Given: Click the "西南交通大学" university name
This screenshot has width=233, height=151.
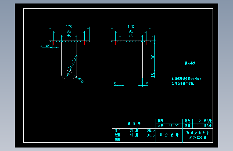Looking at the screenshot, I should pyautogui.click(x=198, y=133).
